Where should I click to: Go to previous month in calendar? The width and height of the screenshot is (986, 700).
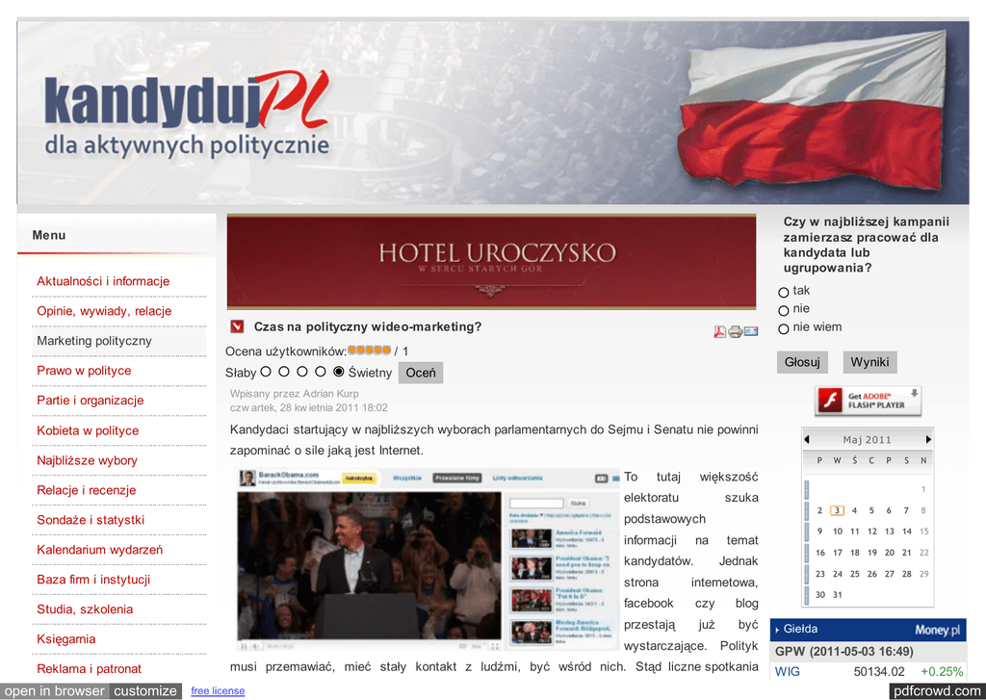coord(807,440)
